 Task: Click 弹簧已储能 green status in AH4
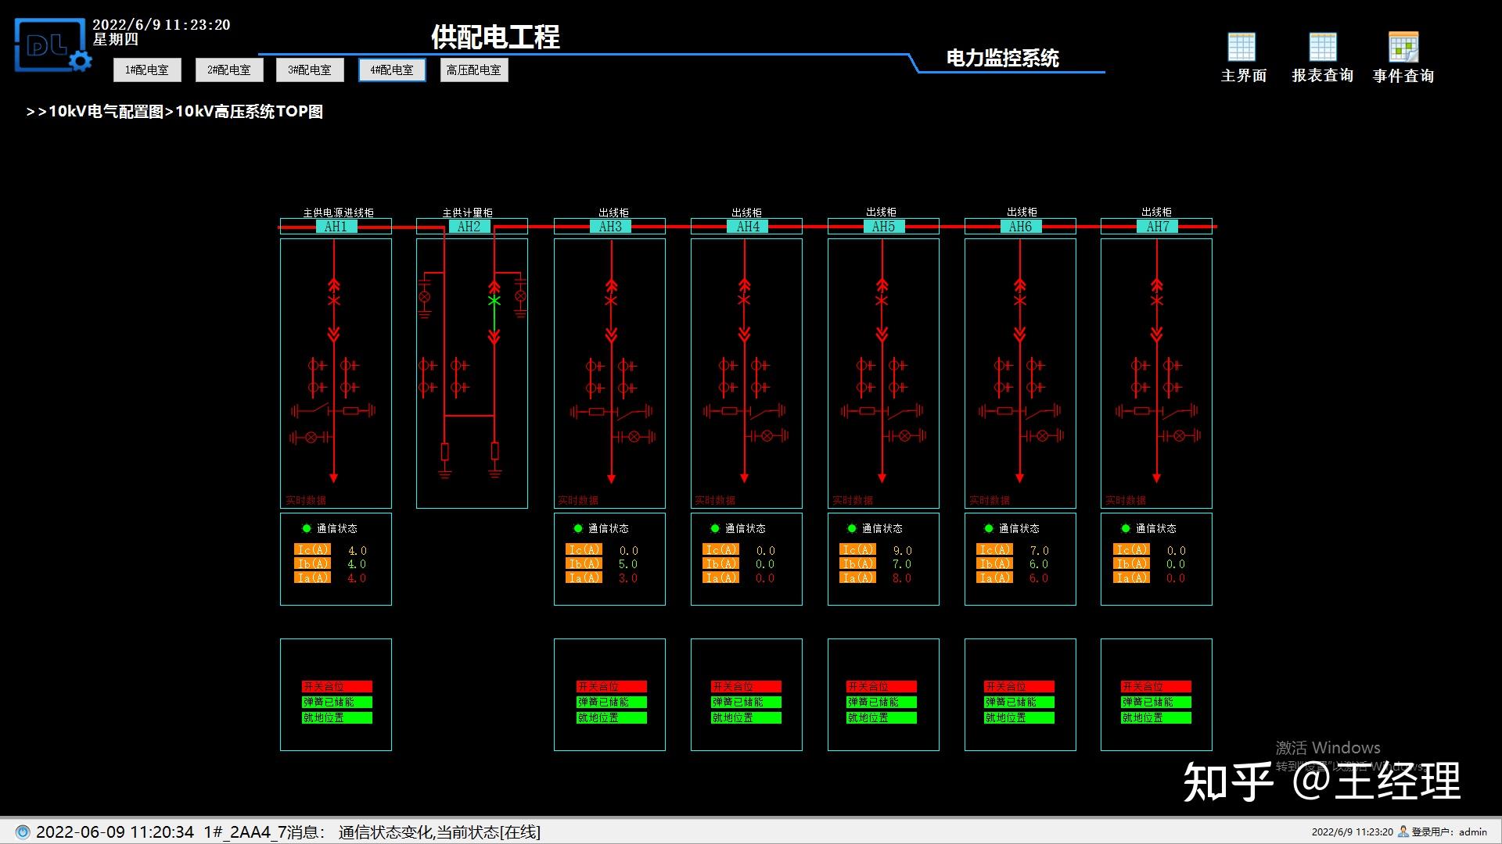(746, 702)
